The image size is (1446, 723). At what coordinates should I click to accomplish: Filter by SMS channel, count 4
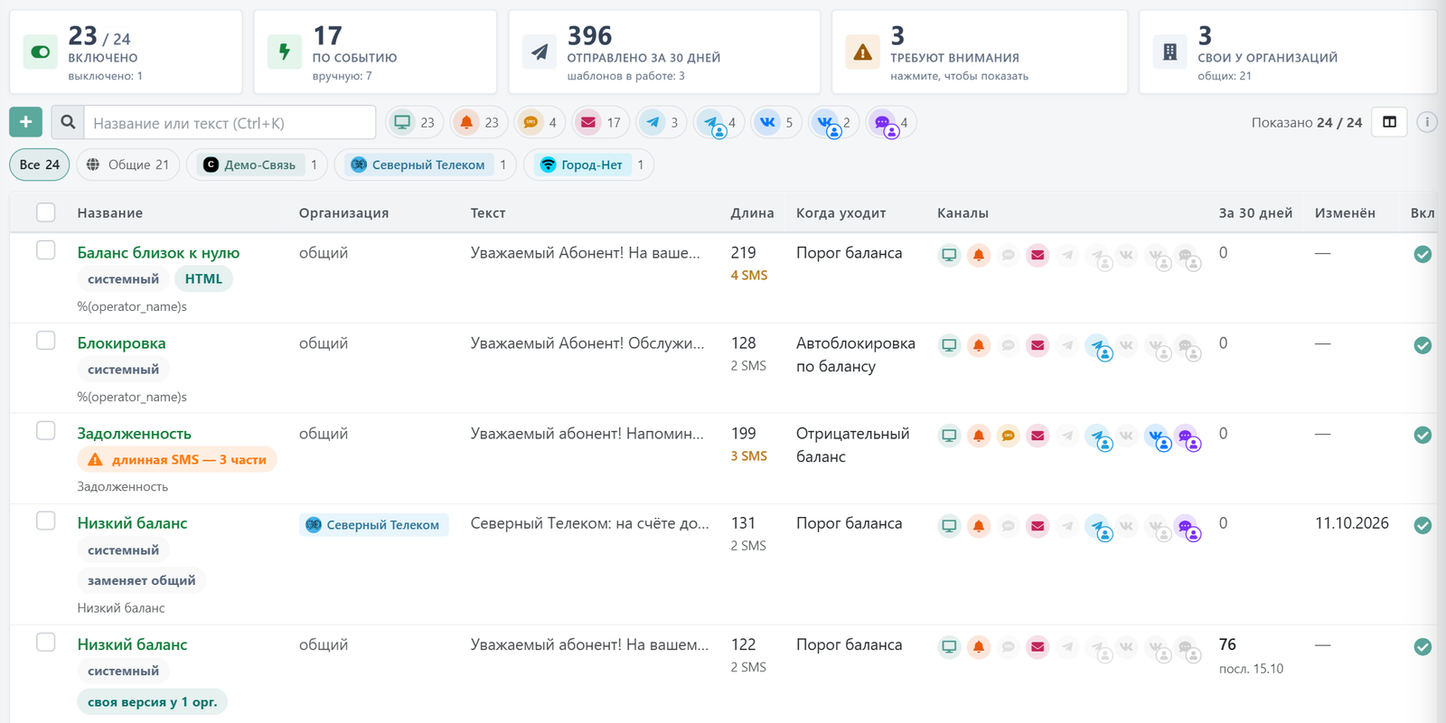point(540,122)
